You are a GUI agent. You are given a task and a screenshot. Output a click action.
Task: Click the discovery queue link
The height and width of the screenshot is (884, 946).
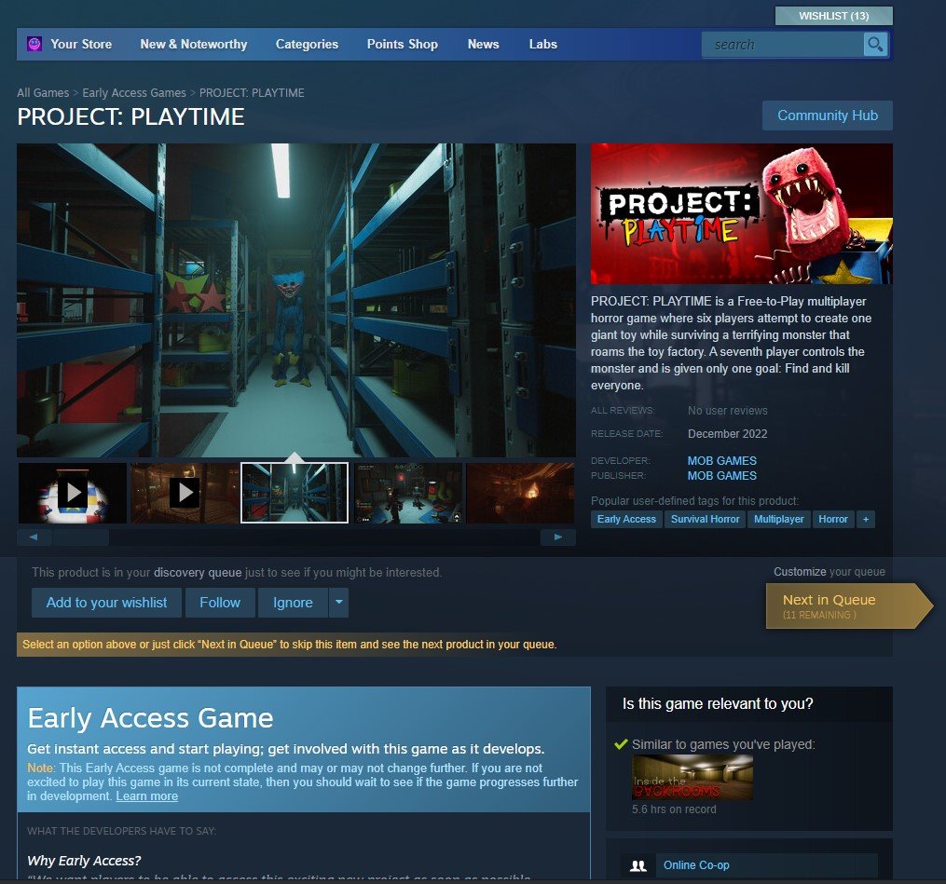198,572
